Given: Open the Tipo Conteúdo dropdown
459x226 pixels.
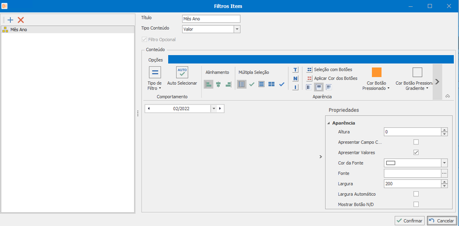Looking at the screenshot, I should pos(237,29).
